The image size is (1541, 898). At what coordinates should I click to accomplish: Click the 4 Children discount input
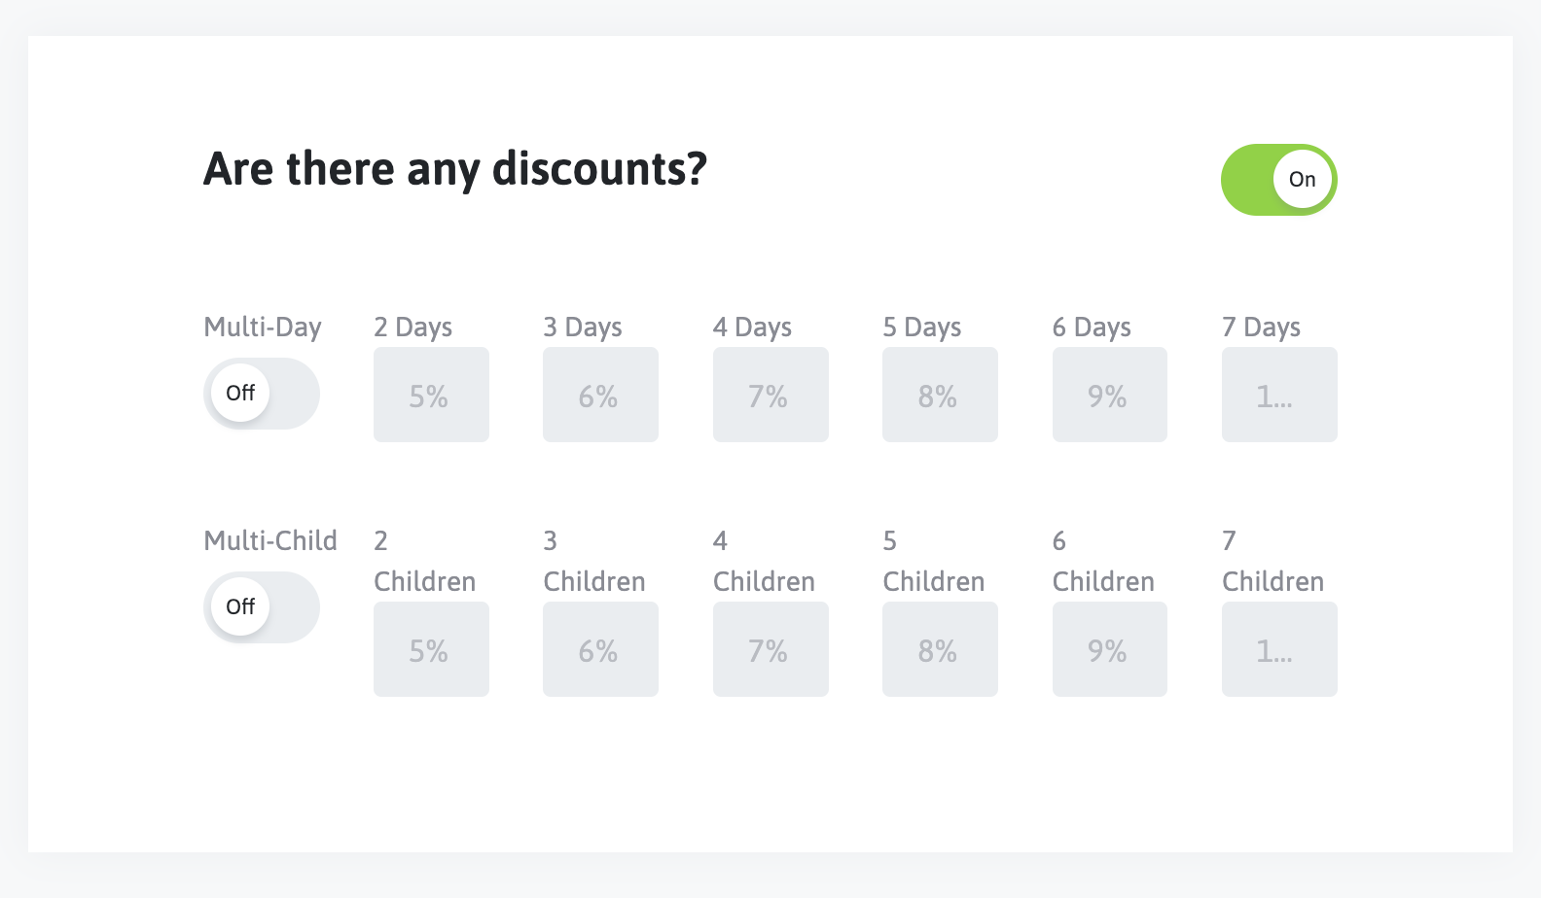click(x=770, y=649)
